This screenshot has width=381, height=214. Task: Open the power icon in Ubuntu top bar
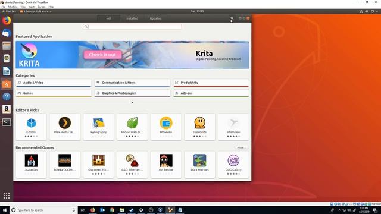click(x=372, y=11)
